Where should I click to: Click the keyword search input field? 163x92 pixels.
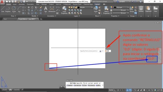102,2
